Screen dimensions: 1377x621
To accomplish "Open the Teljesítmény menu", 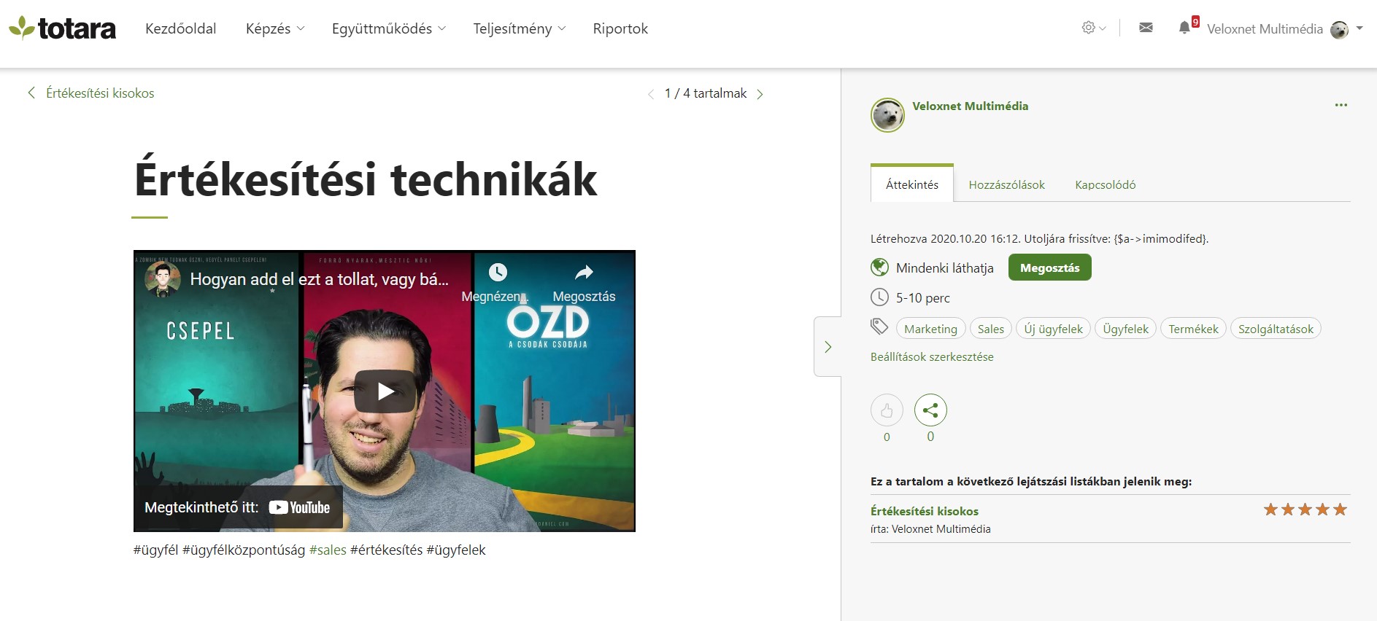I will pyautogui.click(x=520, y=28).
